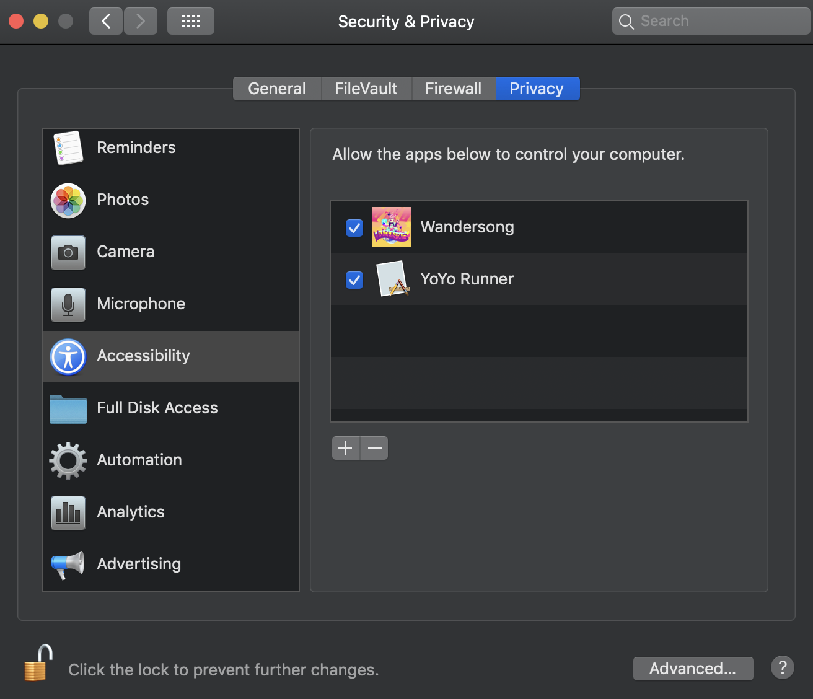Select the Reminders notepad icon

[x=68, y=148]
